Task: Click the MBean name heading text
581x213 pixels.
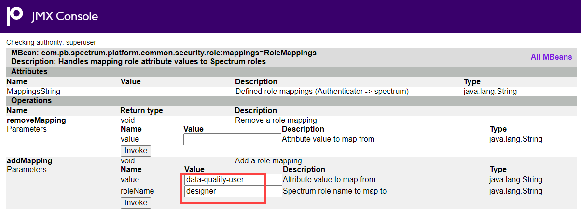Action: tap(164, 53)
